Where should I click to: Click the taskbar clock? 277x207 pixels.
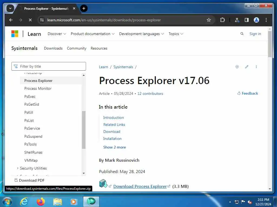click(263, 202)
